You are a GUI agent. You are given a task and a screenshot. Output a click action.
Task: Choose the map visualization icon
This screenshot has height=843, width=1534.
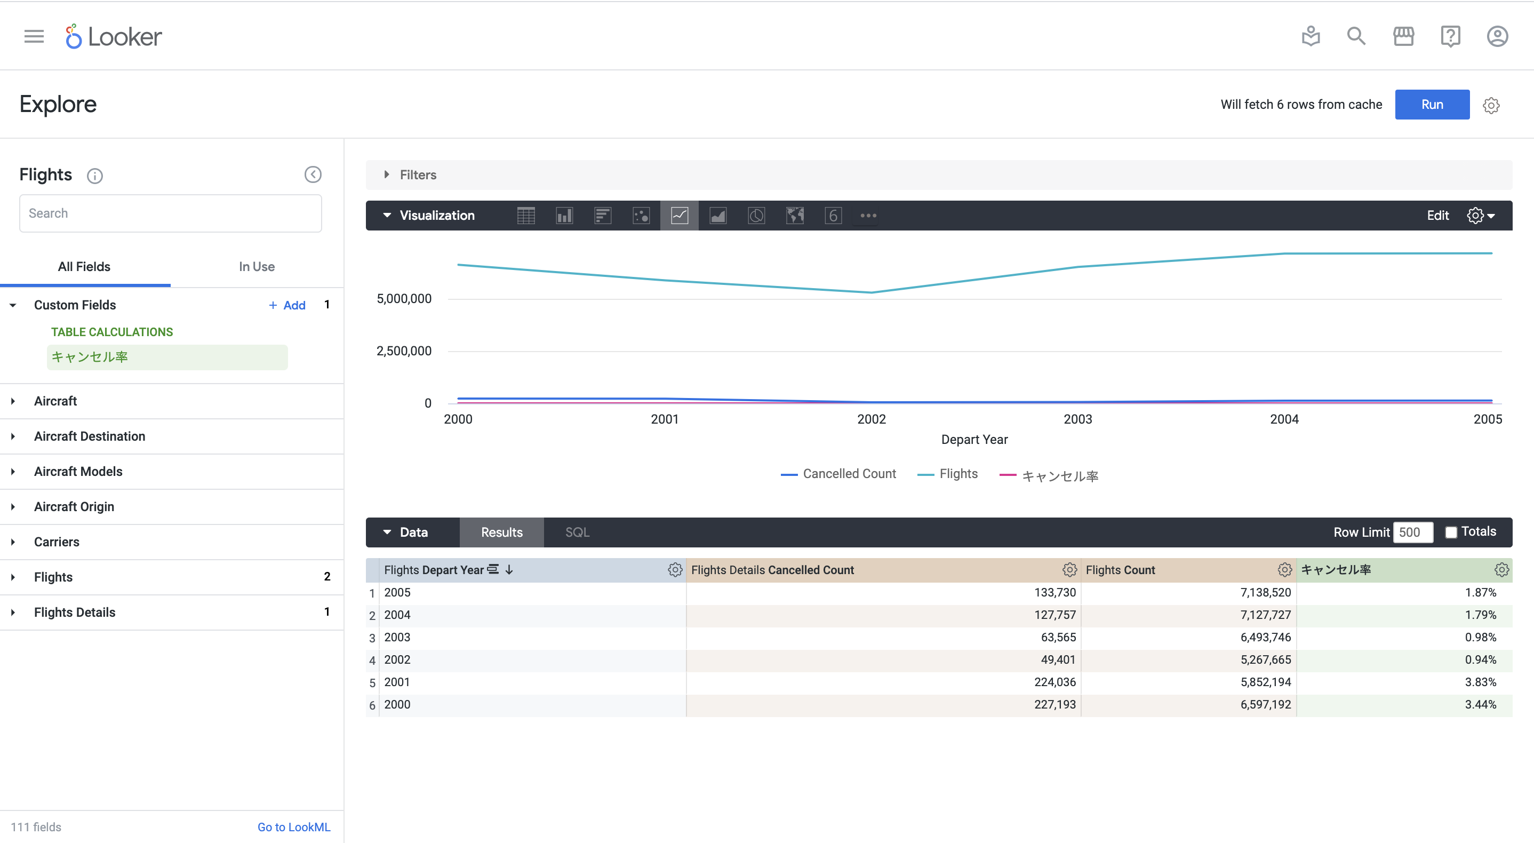[x=794, y=216]
